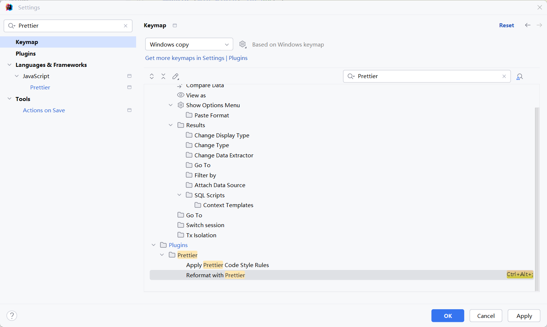This screenshot has height=327, width=547.
Task: Click the Collapse All icon in keymap toolbar
Action: 163,76
